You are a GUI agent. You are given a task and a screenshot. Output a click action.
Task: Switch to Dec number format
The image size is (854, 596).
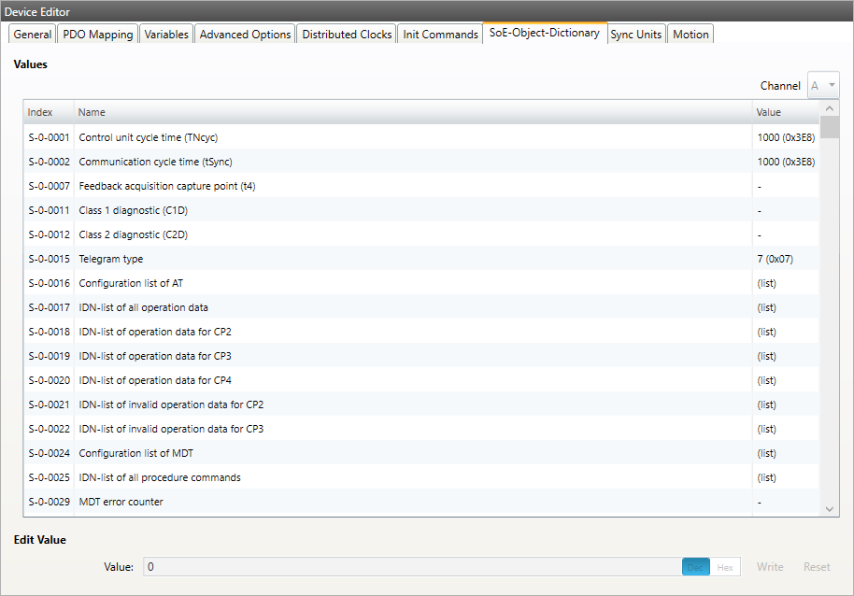(x=695, y=567)
